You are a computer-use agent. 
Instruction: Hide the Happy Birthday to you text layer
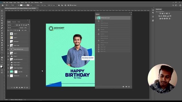coord(8,49)
